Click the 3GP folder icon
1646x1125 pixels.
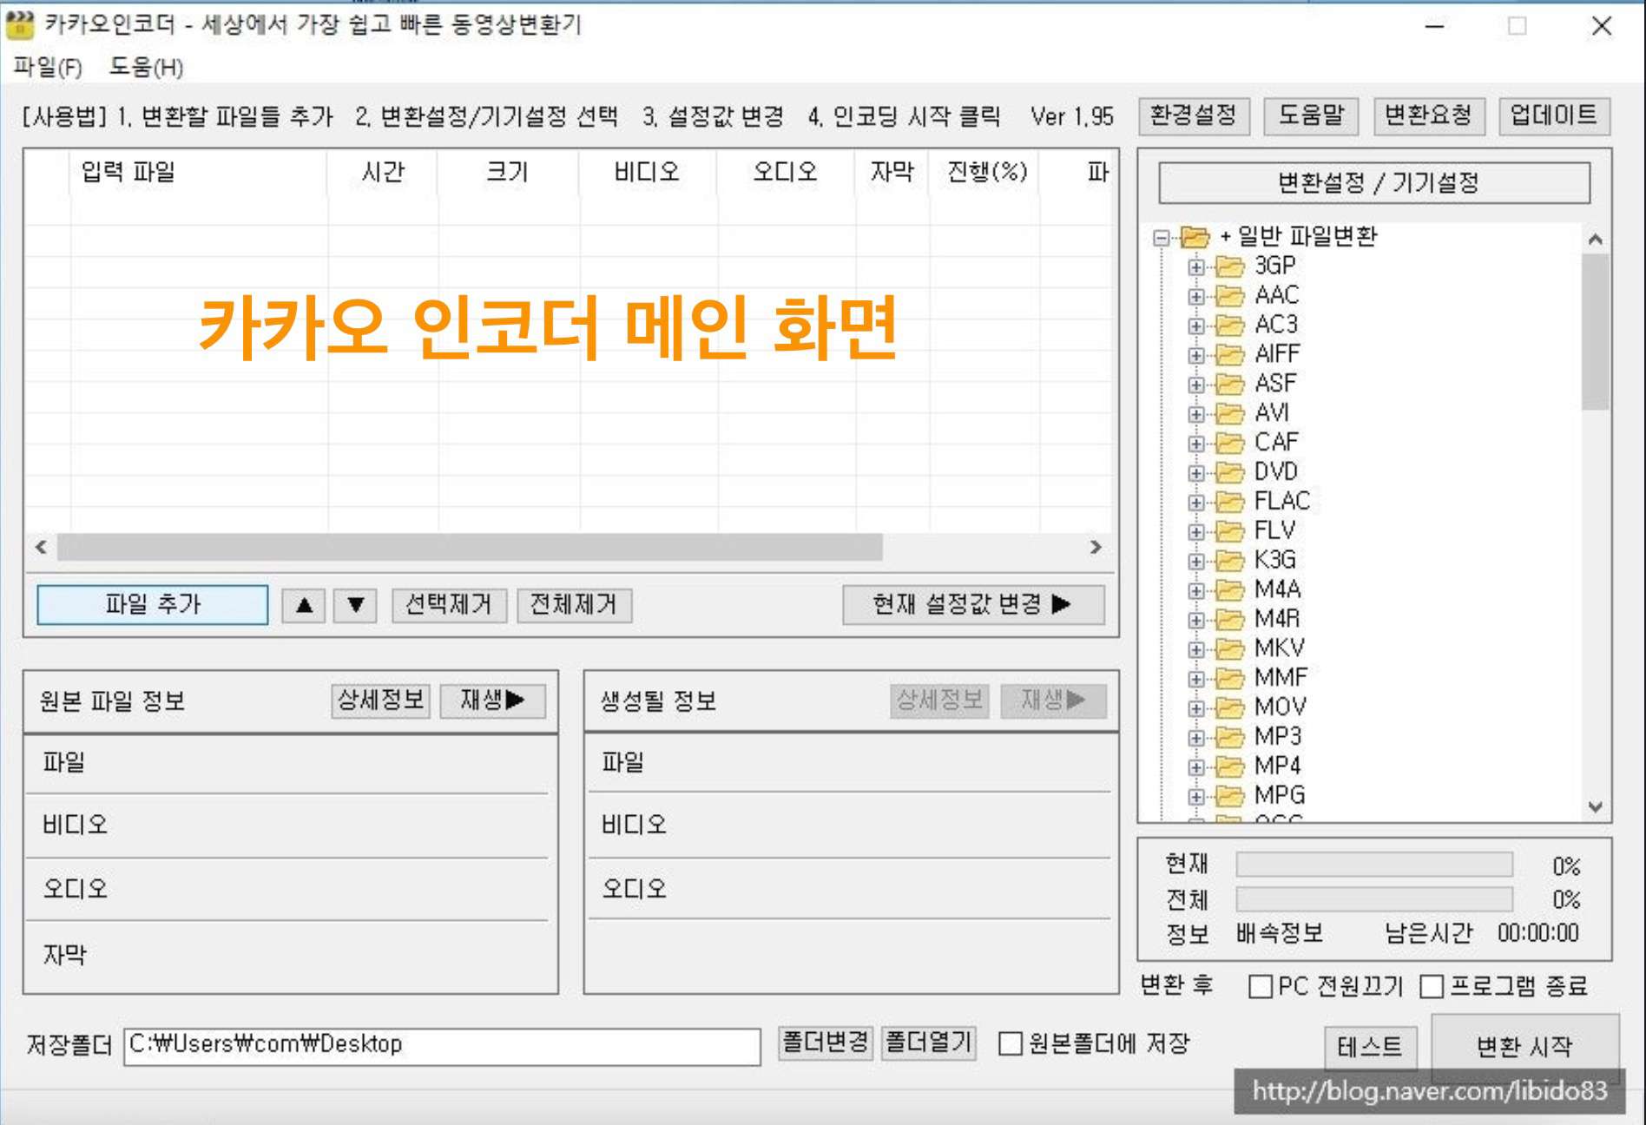1229,266
